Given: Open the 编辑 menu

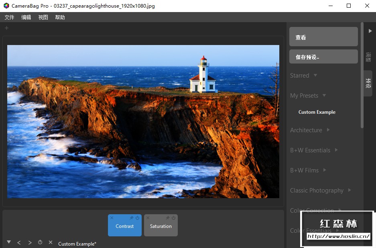Looking at the screenshot, I should [26, 17].
